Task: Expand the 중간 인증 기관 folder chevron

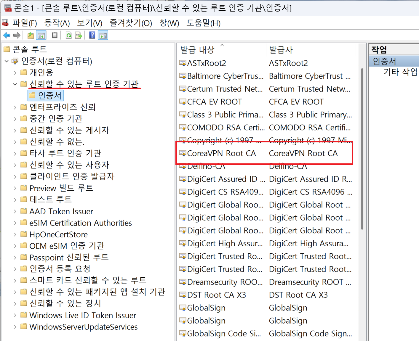Action: pyautogui.click(x=15, y=119)
